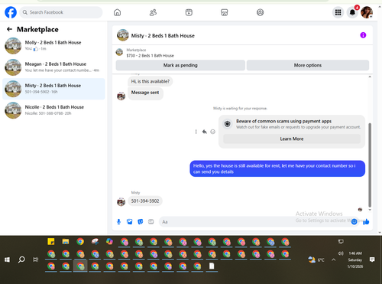Click the chat conversation vertical scrollbar

[370, 165]
